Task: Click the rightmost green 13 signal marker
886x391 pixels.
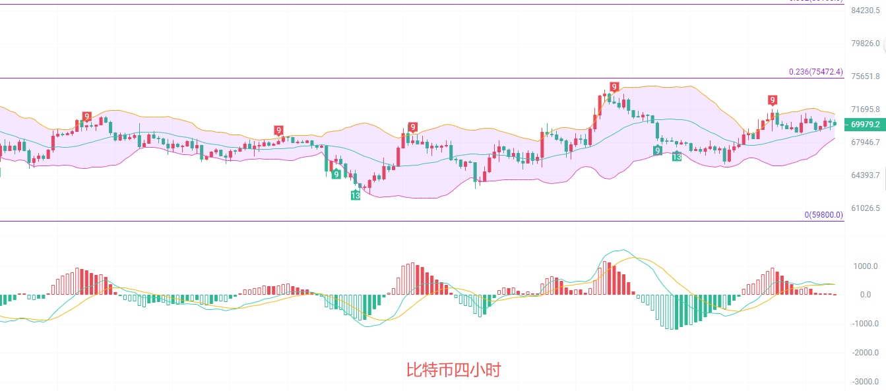Action: click(677, 156)
